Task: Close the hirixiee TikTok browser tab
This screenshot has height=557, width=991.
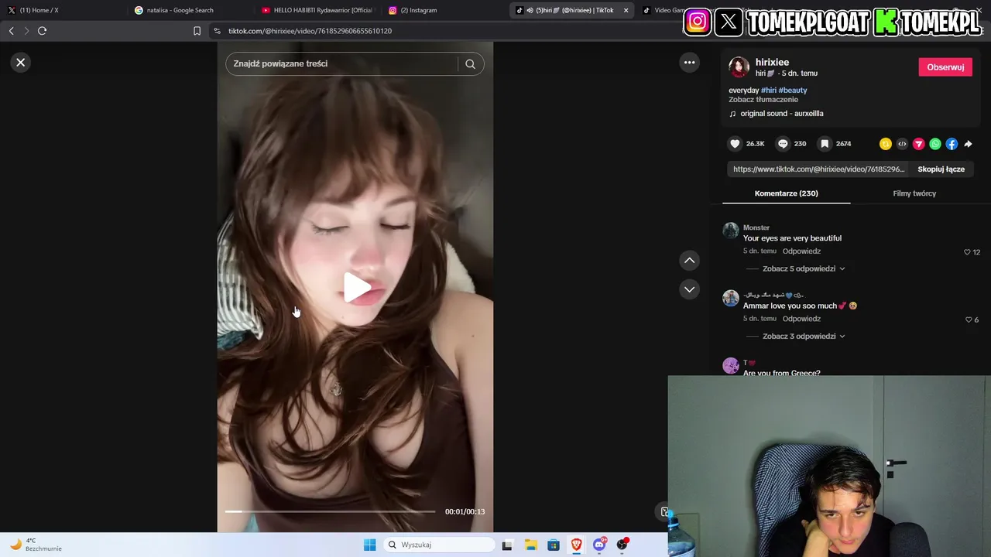Action: [x=626, y=10]
